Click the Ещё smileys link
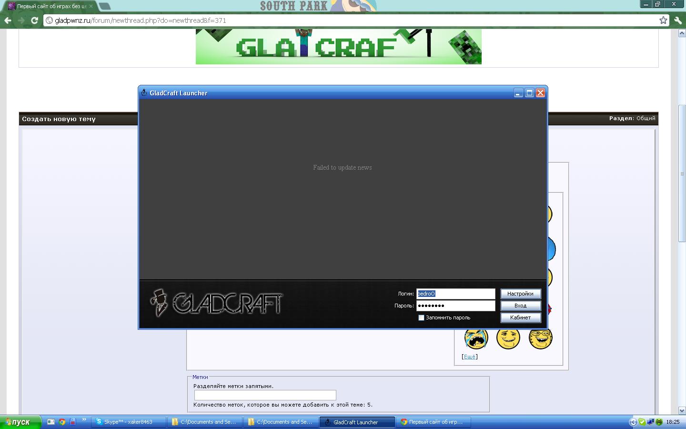Screen dimensions: 686x429 click(x=470, y=357)
